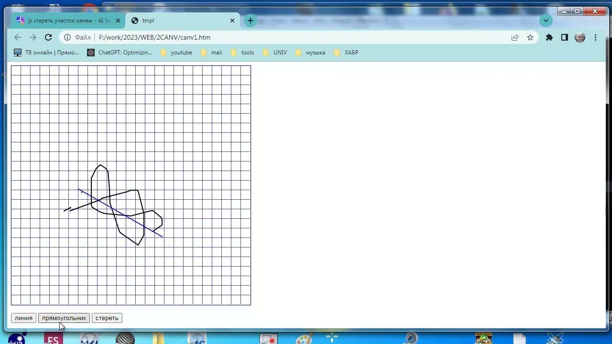Open the 'ChatGPT: Optimizin...' bookmark

pyautogui.click(x=120, y=53)
